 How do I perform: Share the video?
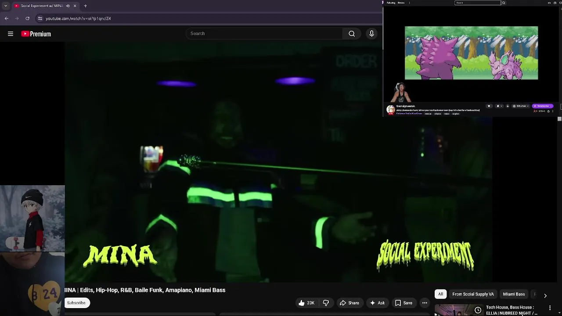pyautogui.click(x=349, y=303)
